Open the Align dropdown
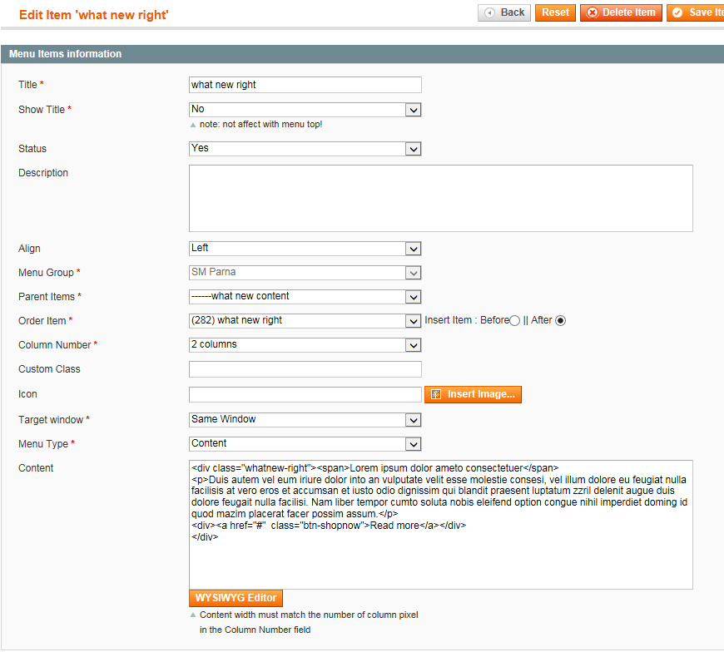The height and width of the screenshot is (652, 724). point(305,249)
